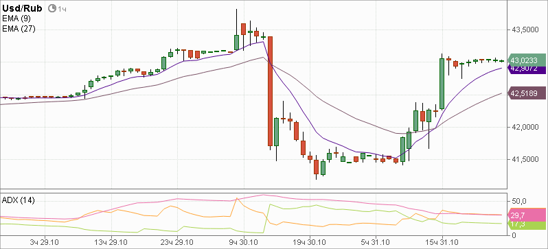Click the EMA (27) indicator label
The image size is (548, 249).
(18, 29)
